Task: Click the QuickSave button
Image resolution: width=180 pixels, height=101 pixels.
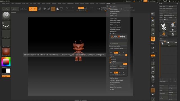Action: click(x=129, y=1)
